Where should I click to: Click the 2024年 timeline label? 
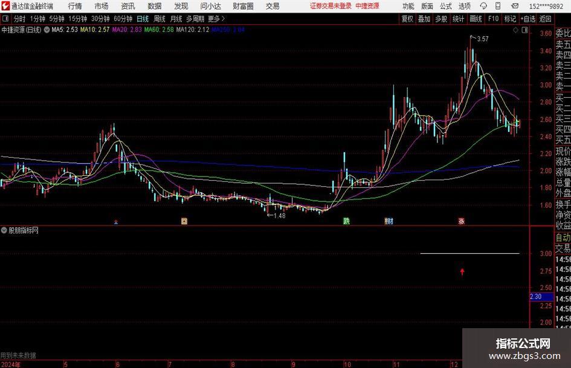tap(11, 364)
